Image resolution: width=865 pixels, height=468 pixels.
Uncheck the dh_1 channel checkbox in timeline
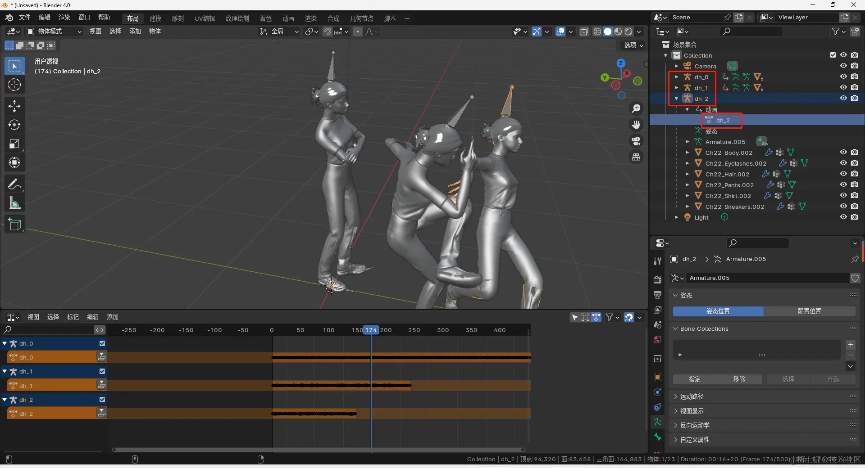(x=102, y=371)
